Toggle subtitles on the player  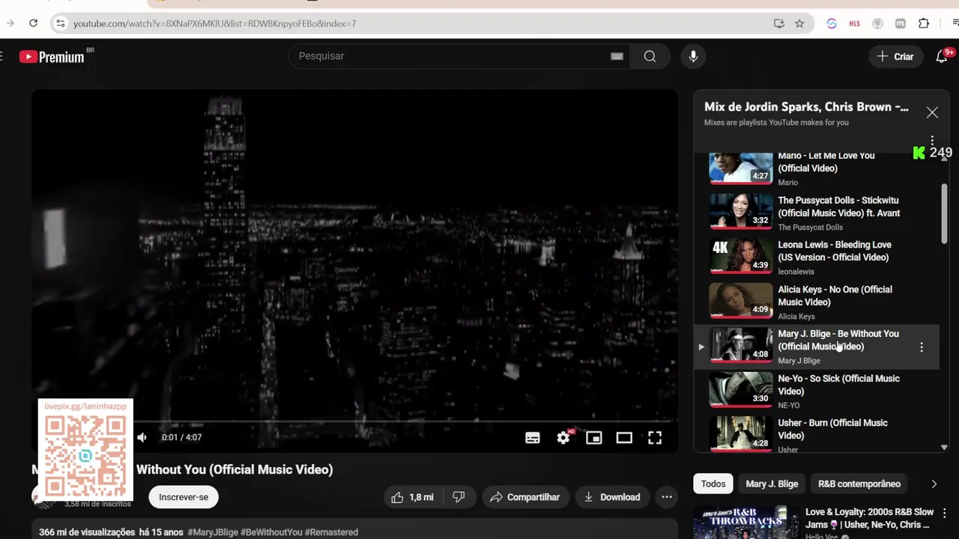(533, 438)
